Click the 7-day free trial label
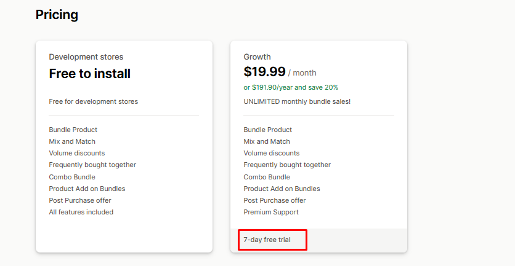This screenshot has width=515, height=266. (267, 240)
